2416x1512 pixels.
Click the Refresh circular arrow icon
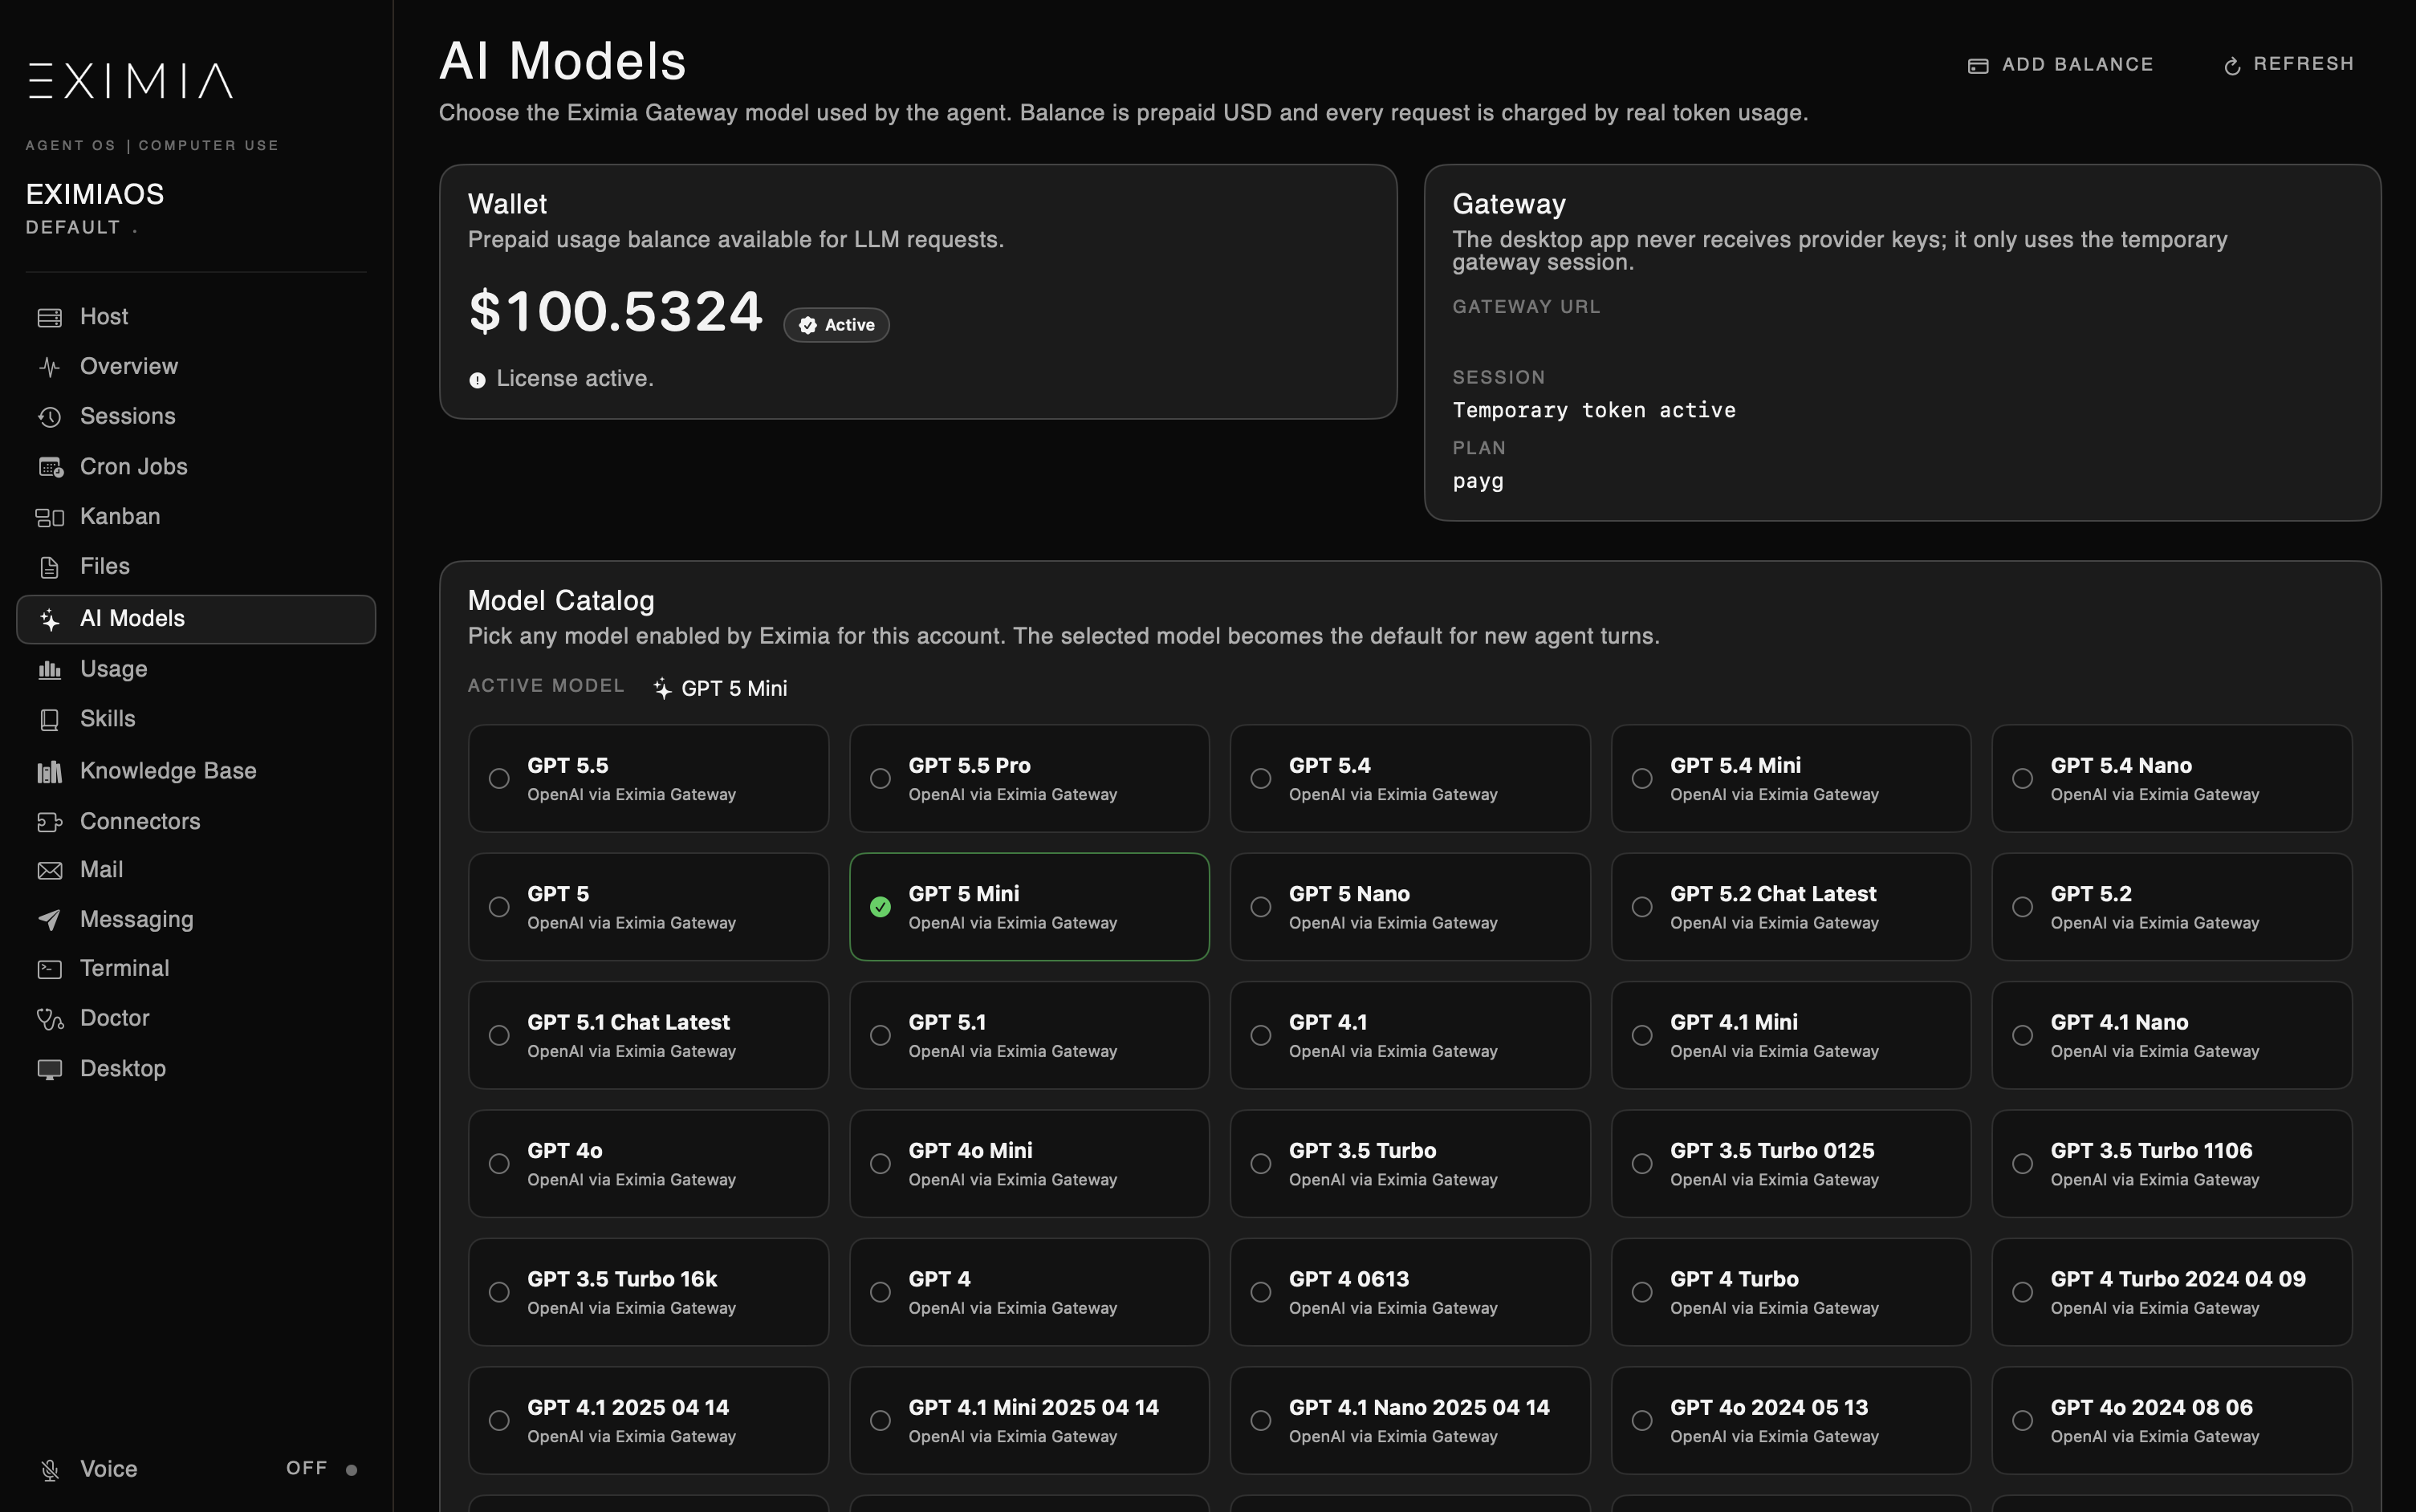point(2232,66)
